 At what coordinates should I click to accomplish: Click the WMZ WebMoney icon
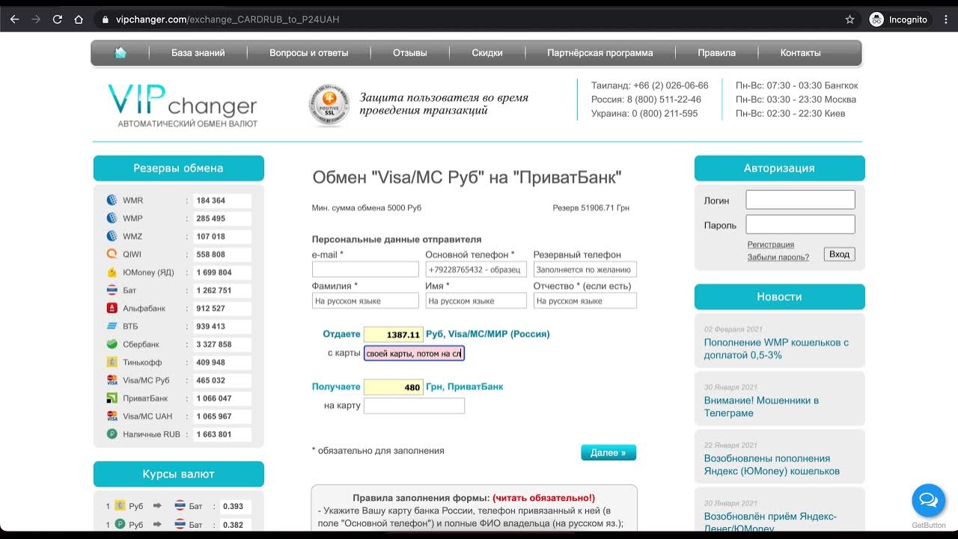(112, 237)
